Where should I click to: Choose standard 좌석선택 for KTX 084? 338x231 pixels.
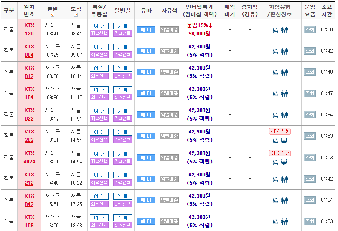[x=122, y=55]
